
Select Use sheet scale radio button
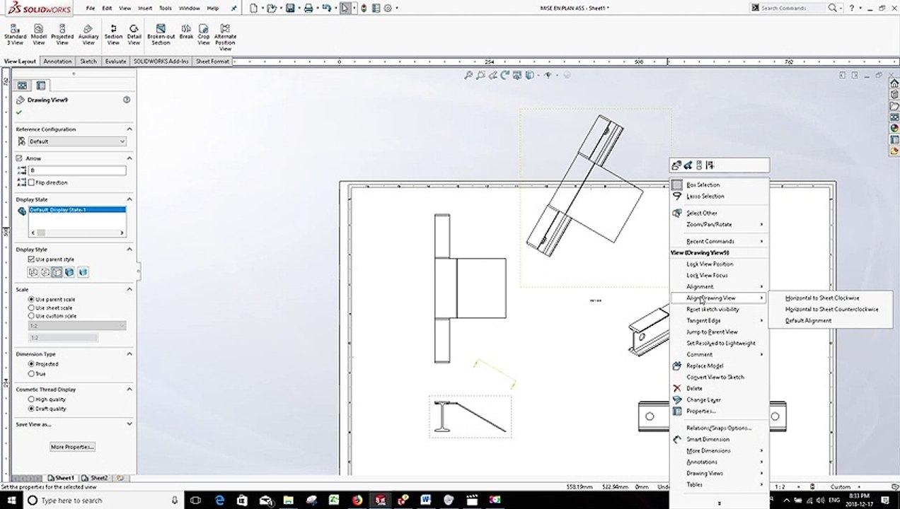[x=31, y=308]
